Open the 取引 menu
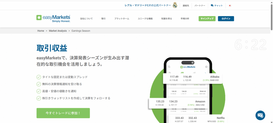The height and width of the screenshot is (123, 273). coord(104,19)
